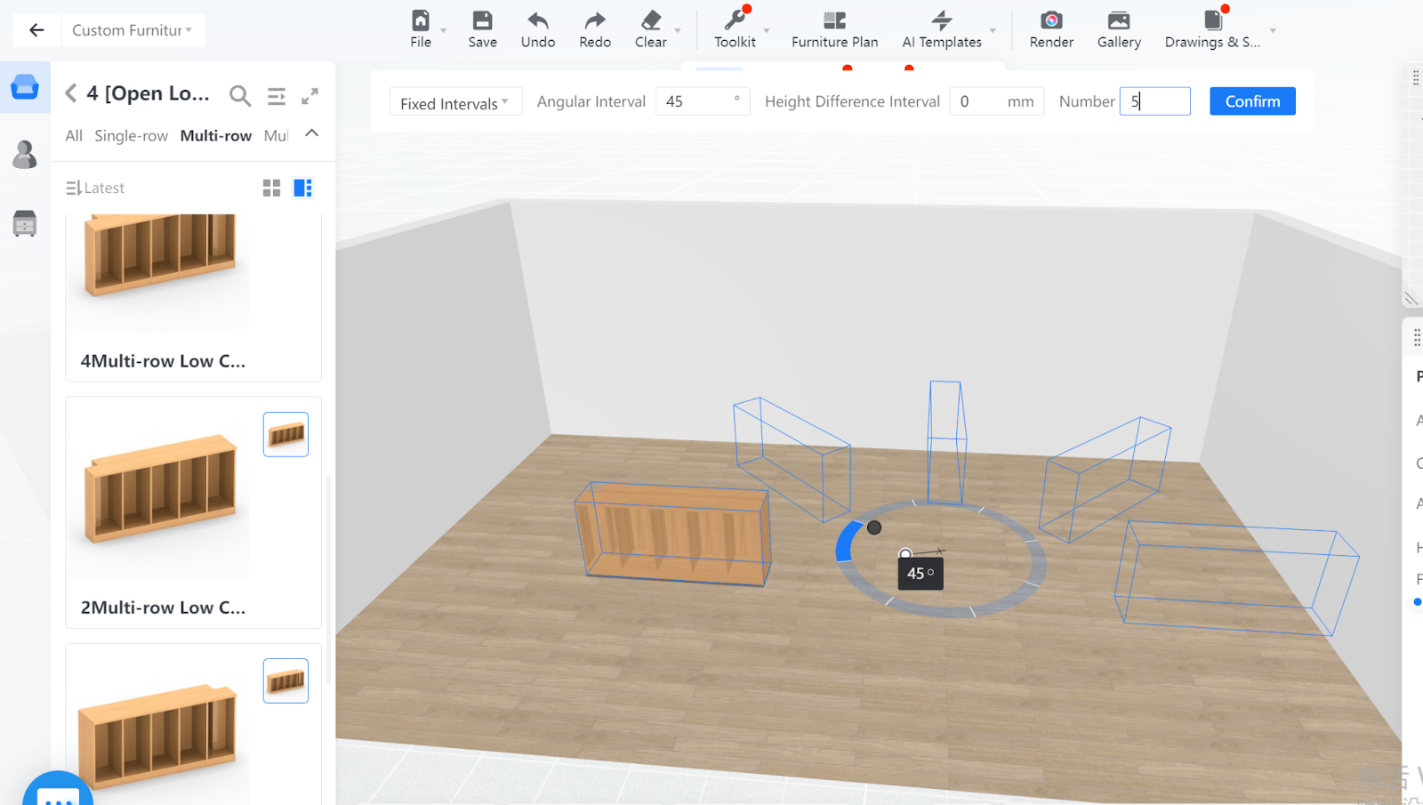Collapse the category filter row chevron
Viewport: 1423px width, 805px height.
(x=311, y=133)
